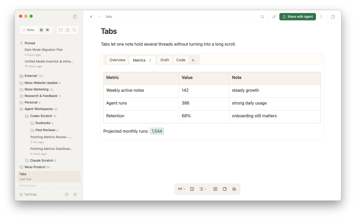Image resolution: width=356 pixels, height=220 pixels.
Task: Click the copy link icon in the header
Action: [274, 16]
